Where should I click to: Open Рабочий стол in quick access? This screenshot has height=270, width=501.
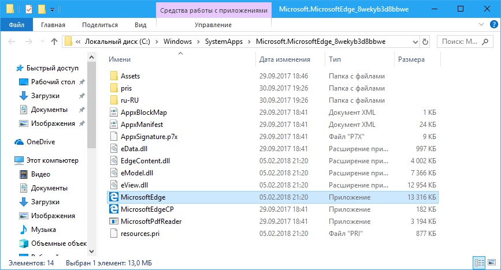53,82
